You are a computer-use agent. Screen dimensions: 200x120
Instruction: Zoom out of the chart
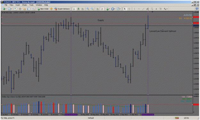click(92, 9)
